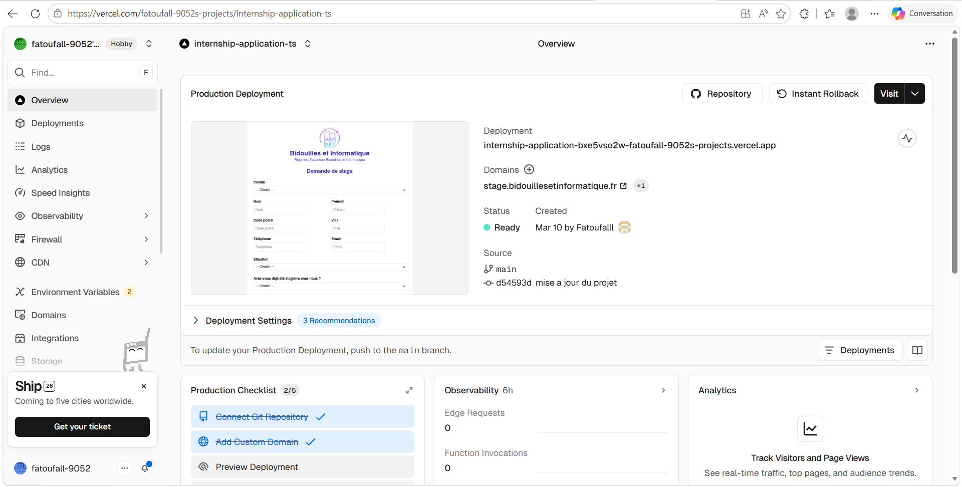Click the Instant Rollback button
This screenshot has height=487, width=962.
point(818,94)
